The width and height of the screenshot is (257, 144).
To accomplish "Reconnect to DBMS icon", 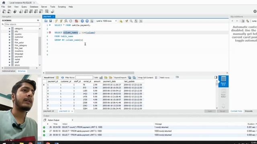I will 53,12.
